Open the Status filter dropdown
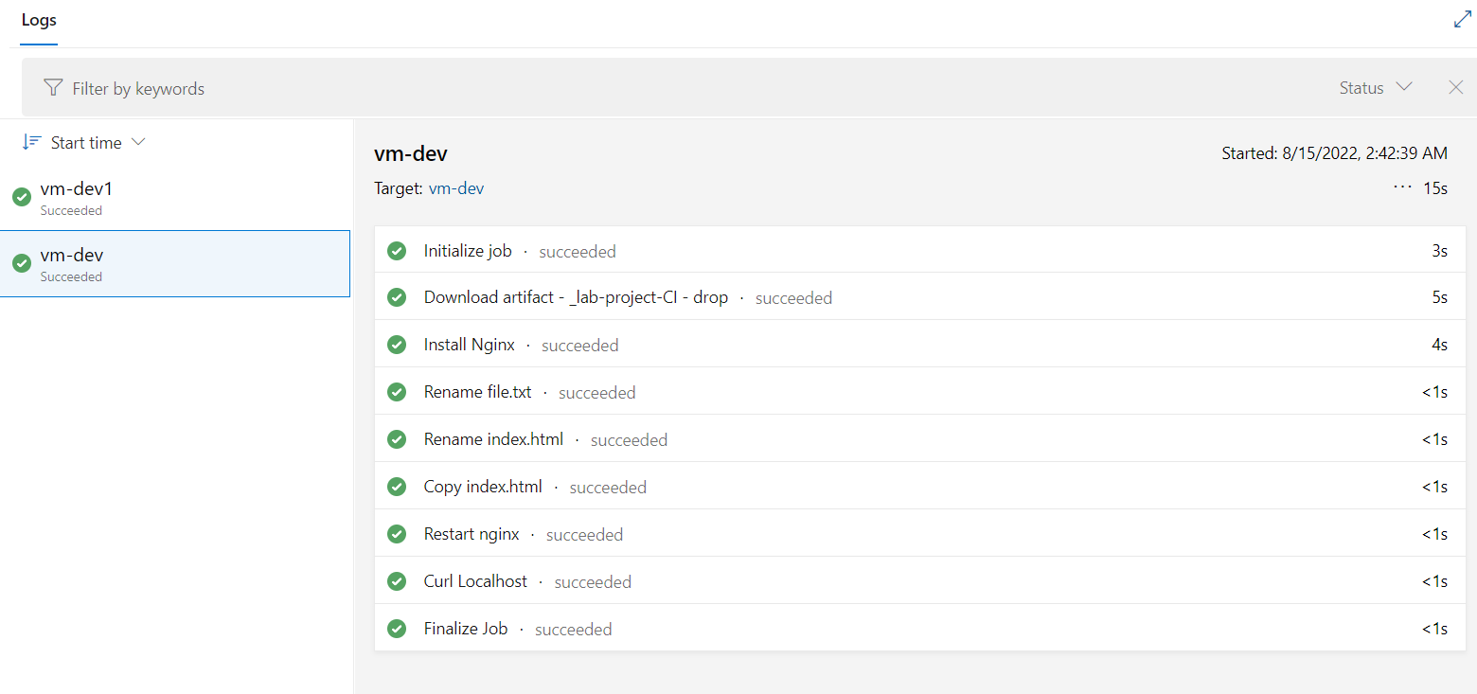This screenshot has height=694, width=1477. coord(1376,87)
